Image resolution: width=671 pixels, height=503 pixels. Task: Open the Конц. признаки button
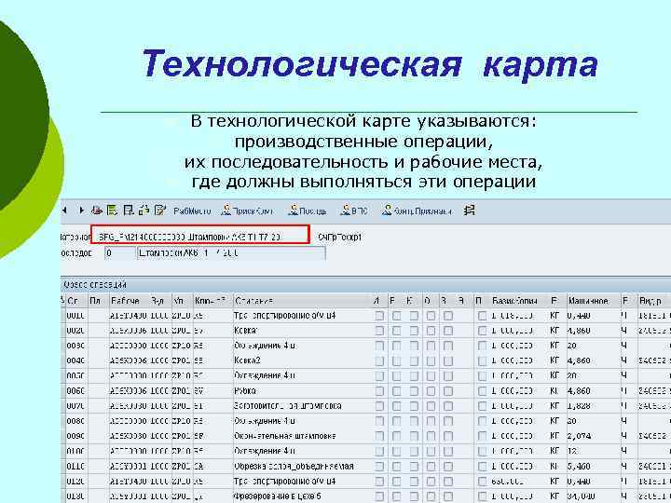pos(417,211)
